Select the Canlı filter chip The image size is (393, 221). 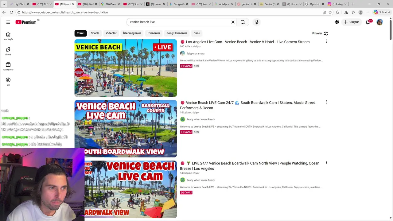click(x=197, y=33)
